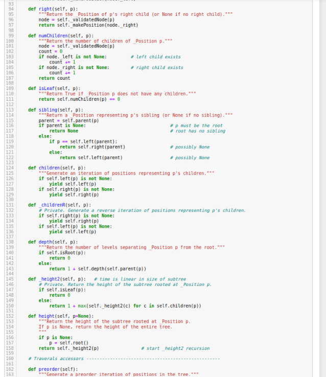326x377 pixels.
Task: Click the 'def children(self, p):' definition
Action: pos(57,168)
